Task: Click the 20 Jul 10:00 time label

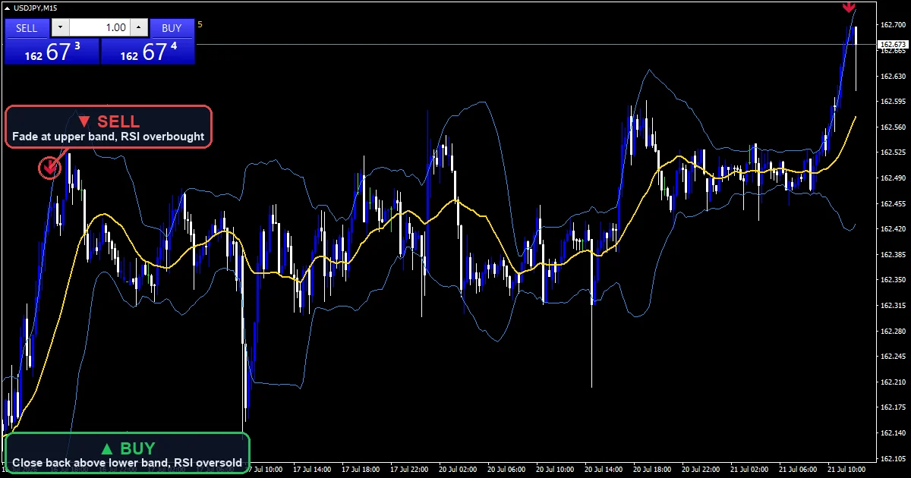Action: [x=556, y=470]
